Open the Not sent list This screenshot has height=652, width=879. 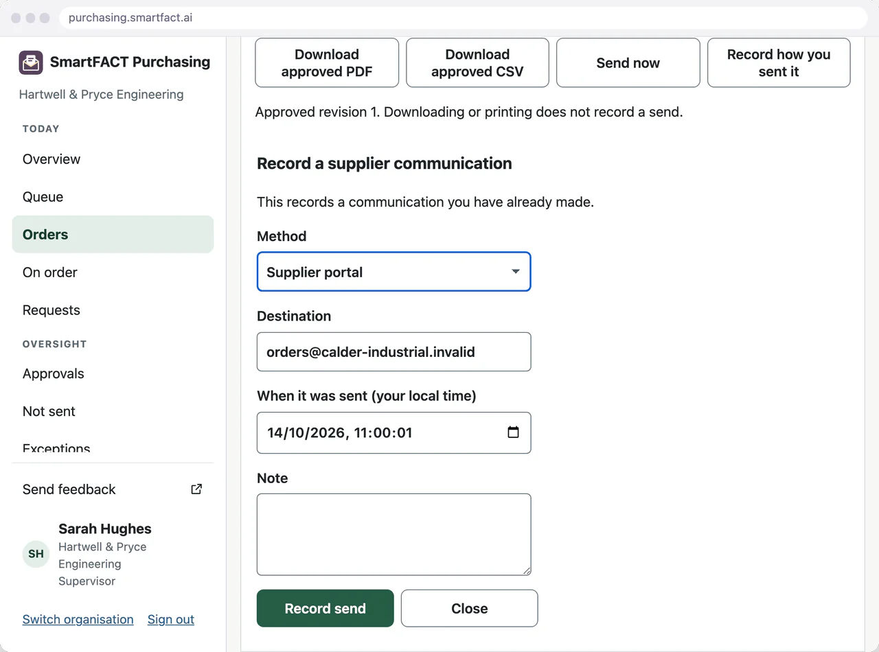(113, 412)
